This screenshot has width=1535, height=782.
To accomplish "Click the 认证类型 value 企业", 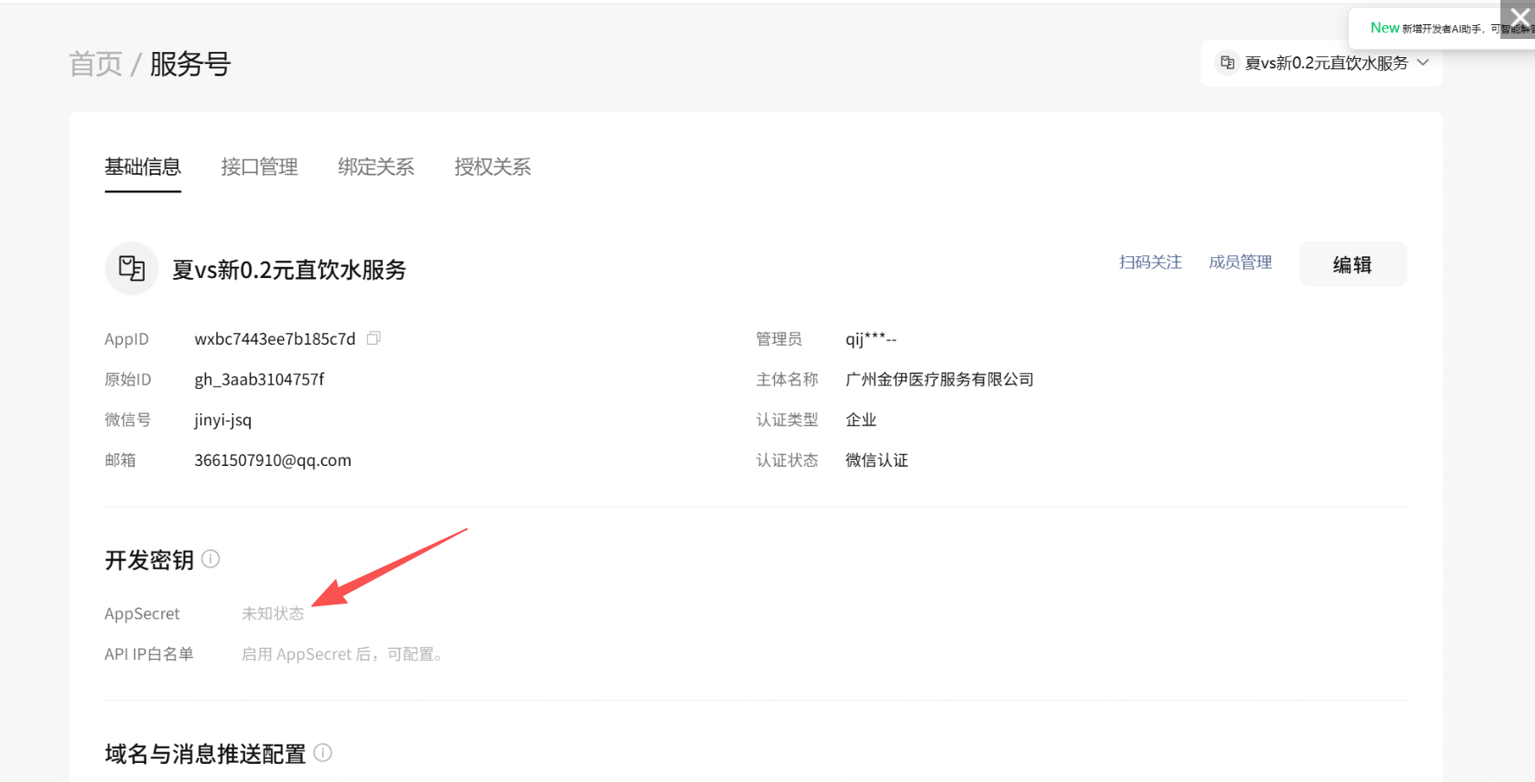I will coord(861,420).
